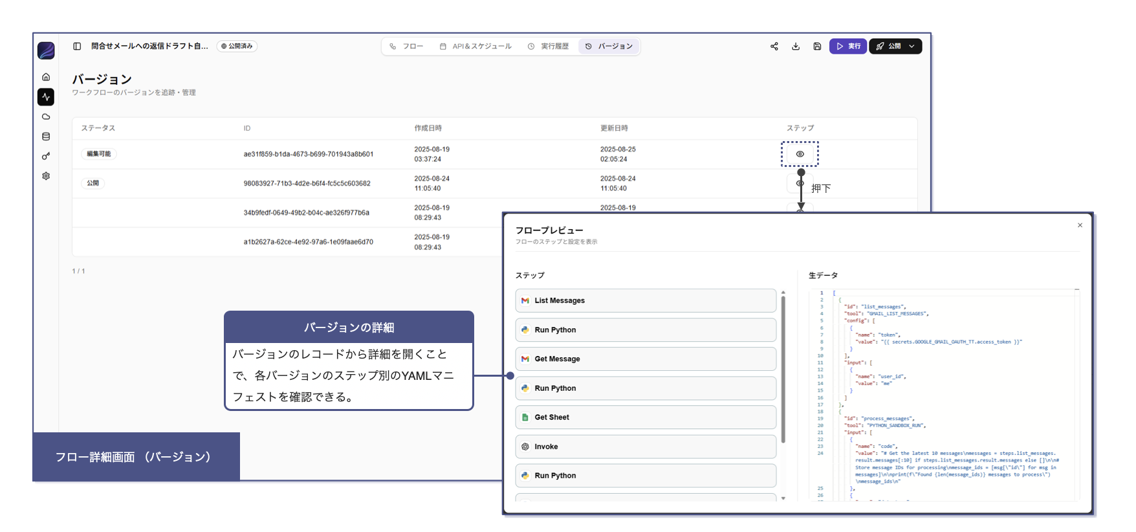Click the 実行 run button
The height and width of the screenshot is (532, 1136).
click(848, 46)
